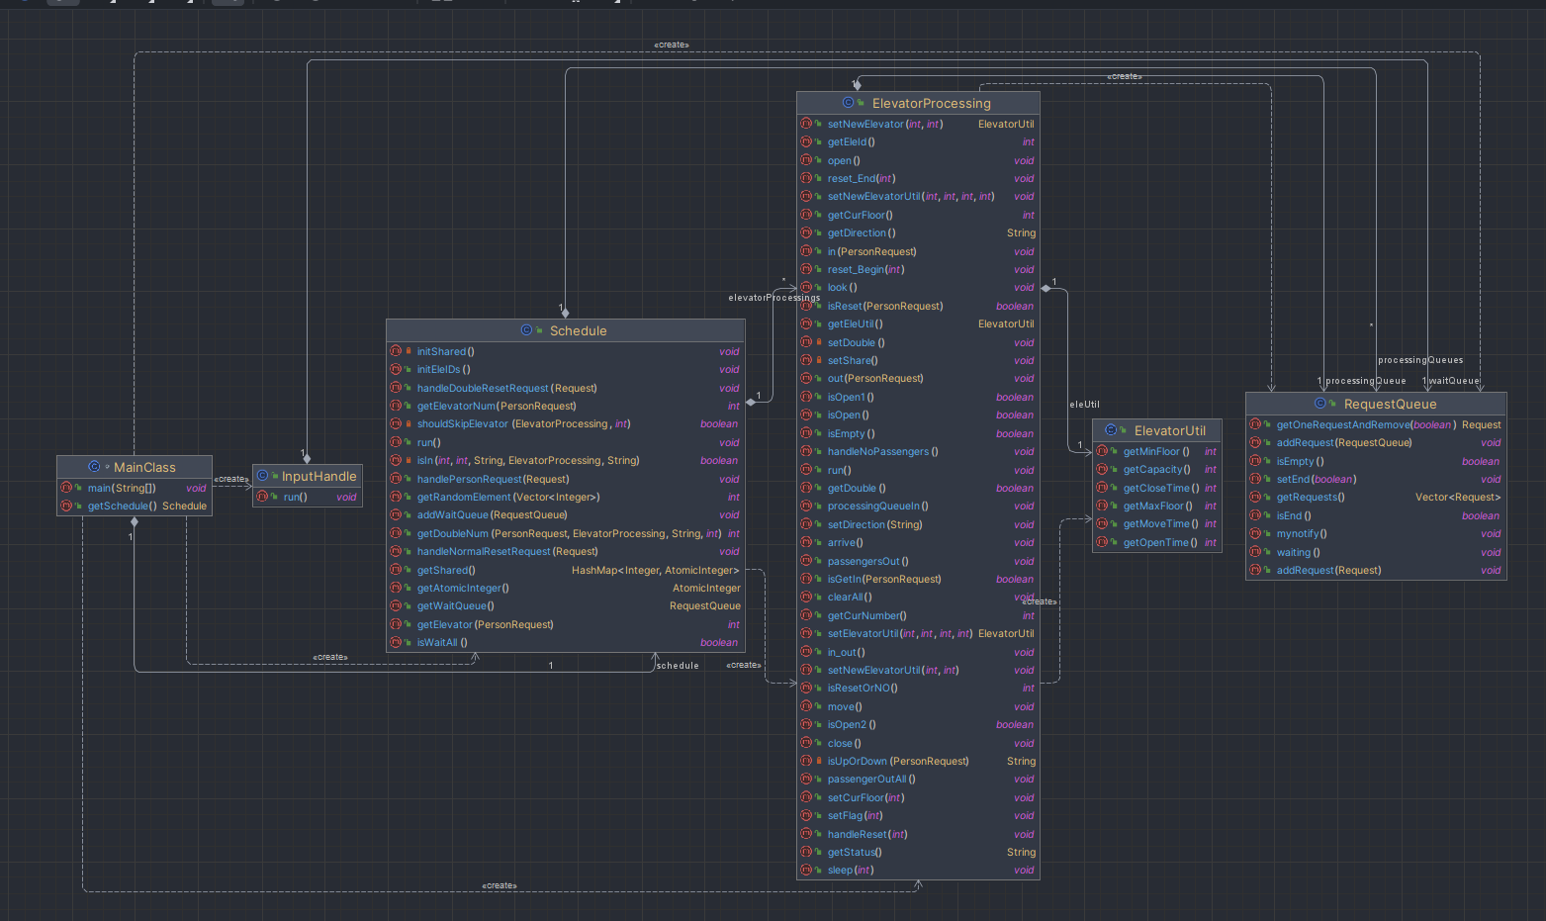Click the RequestQueue class icon in header

coord(1320,404)
